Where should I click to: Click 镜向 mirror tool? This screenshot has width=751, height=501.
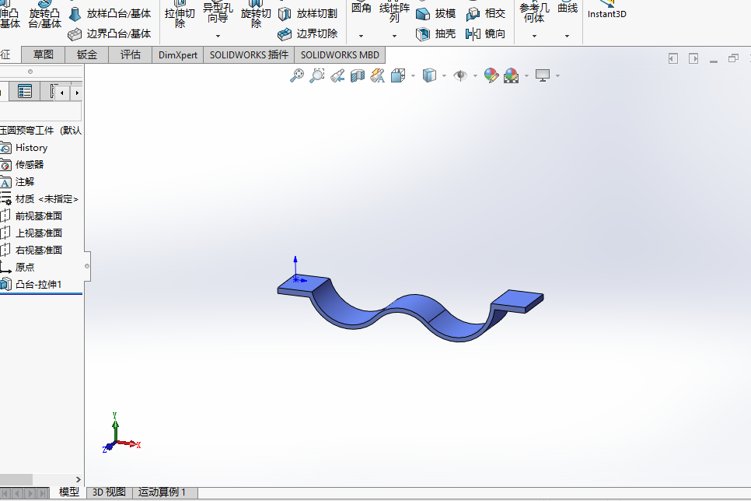(x=486, y=33)
